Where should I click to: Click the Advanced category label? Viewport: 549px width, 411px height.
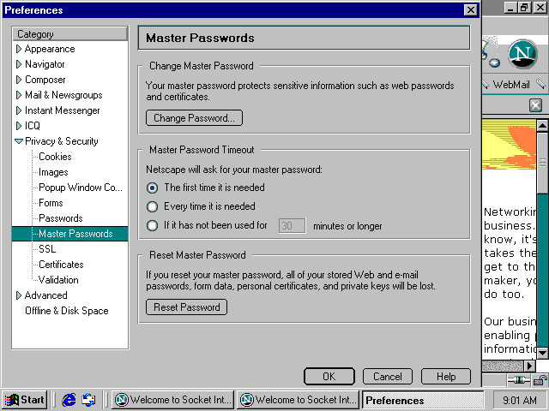pyautogui.click(x=45, y=295)
